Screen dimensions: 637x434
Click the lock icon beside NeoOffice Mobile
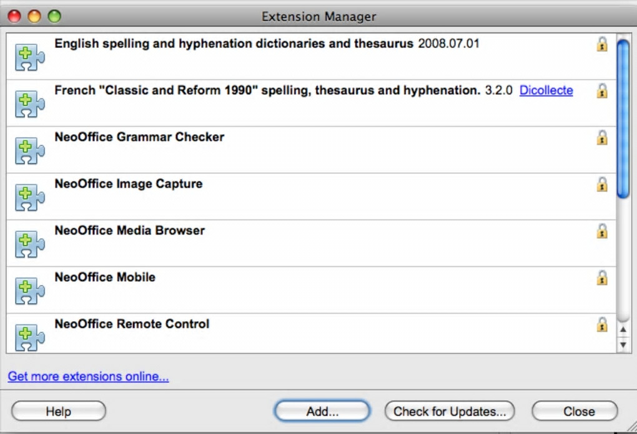click(602, 277)
